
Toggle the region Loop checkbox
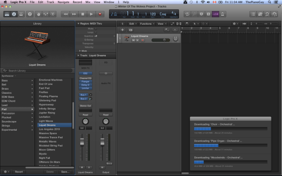[x=96, y=32]
